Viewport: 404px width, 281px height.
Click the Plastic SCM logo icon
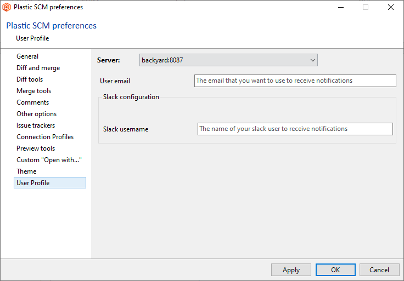coord(7,7)
